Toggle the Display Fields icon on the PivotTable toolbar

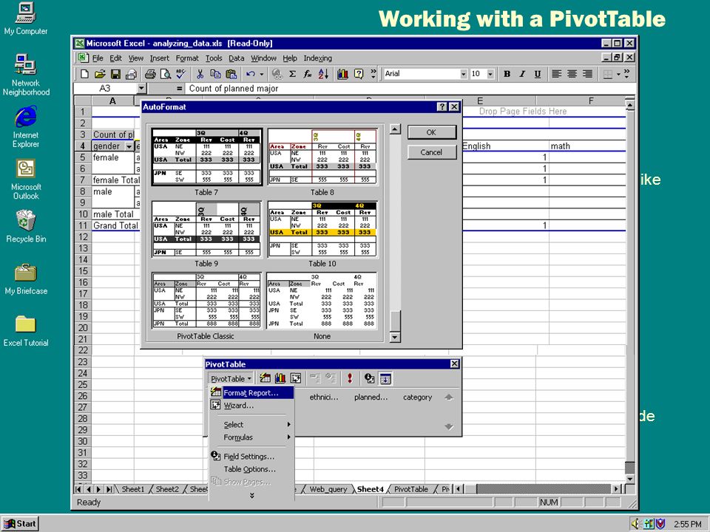[x=385, y=378]
